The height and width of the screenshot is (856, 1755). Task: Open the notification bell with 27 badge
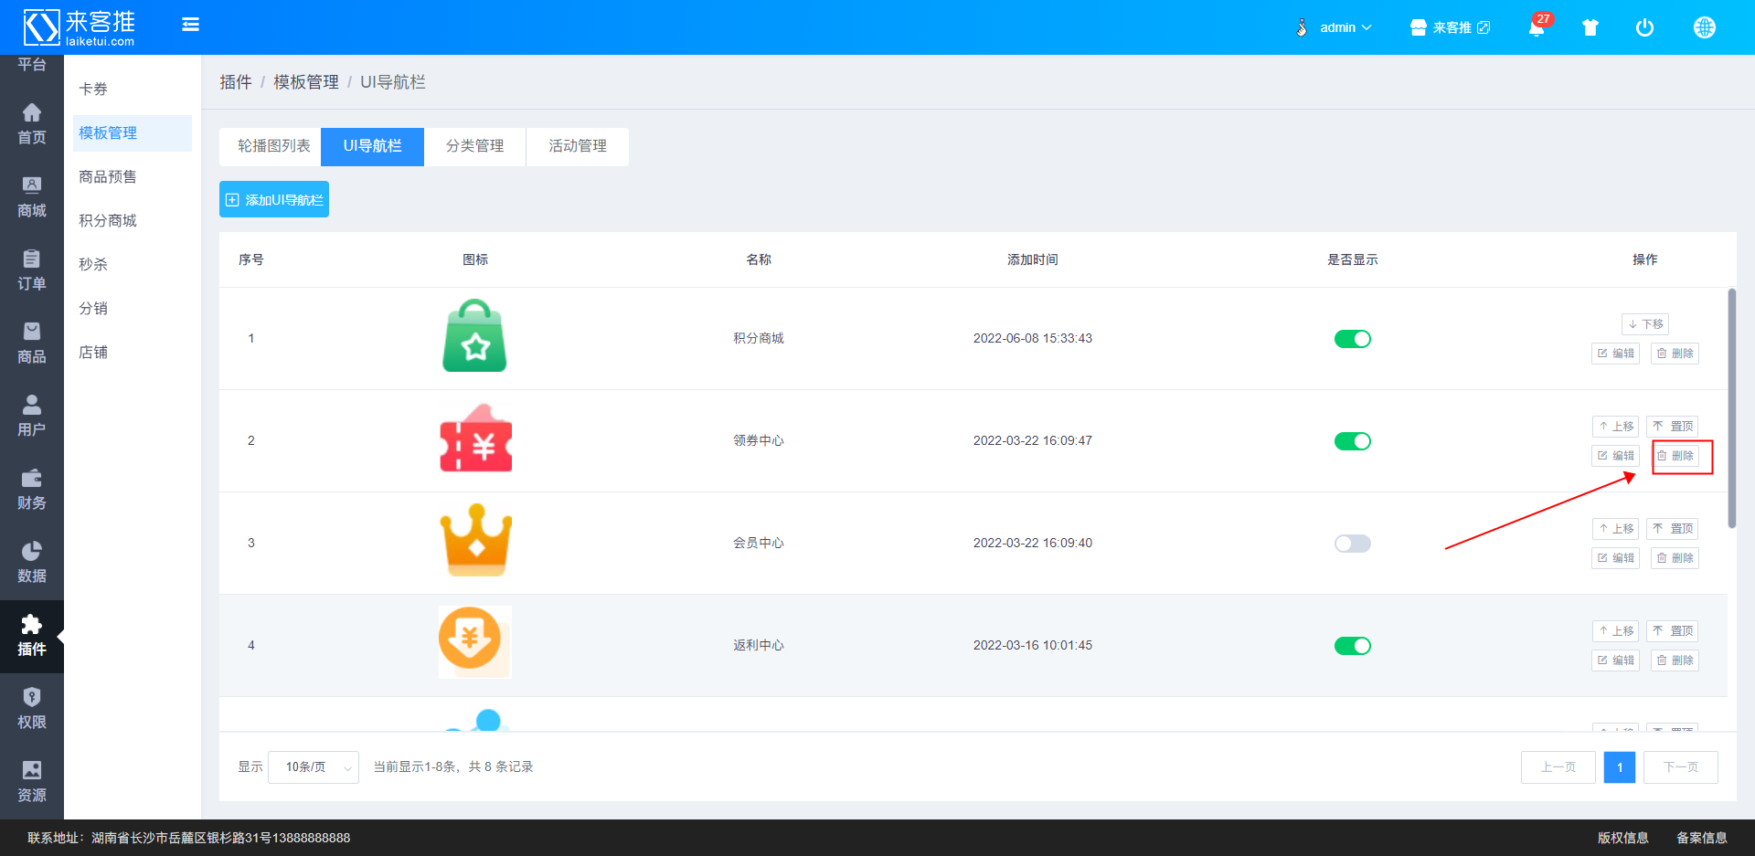tap(1537, 26)
